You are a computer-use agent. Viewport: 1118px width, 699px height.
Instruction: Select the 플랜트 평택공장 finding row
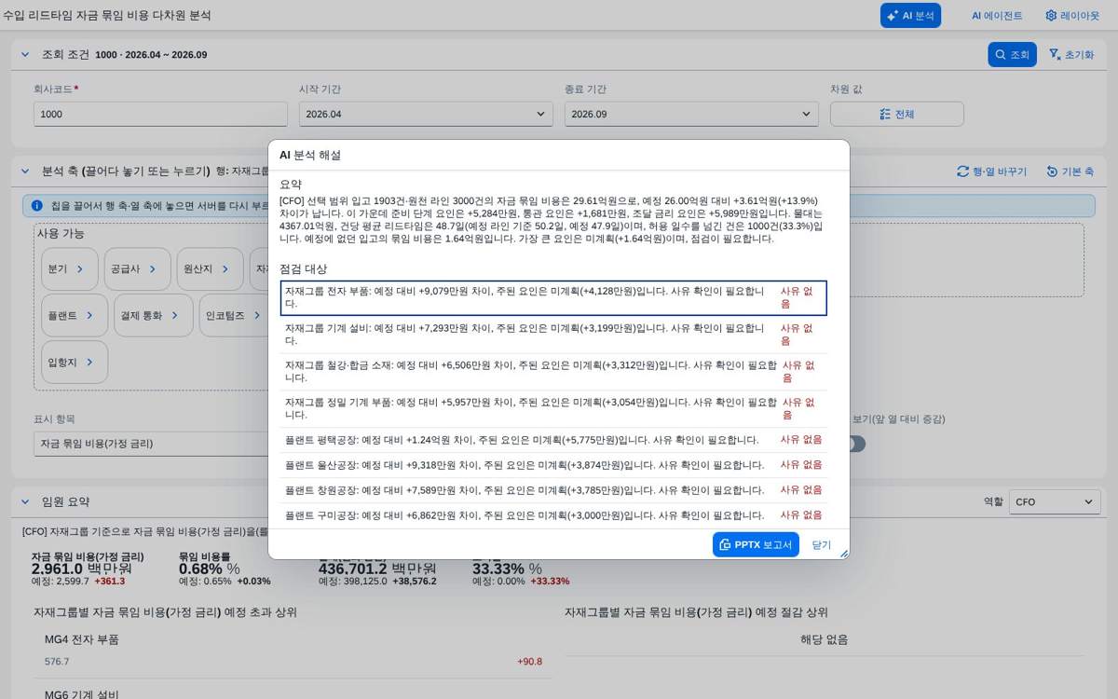553,440
